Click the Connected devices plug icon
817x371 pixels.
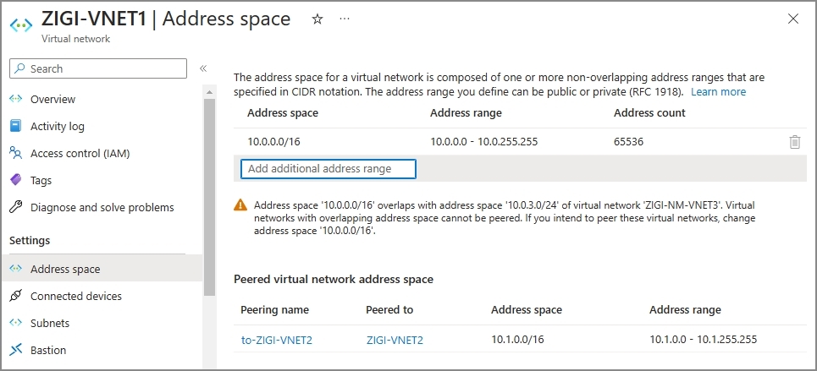point(16,296)
